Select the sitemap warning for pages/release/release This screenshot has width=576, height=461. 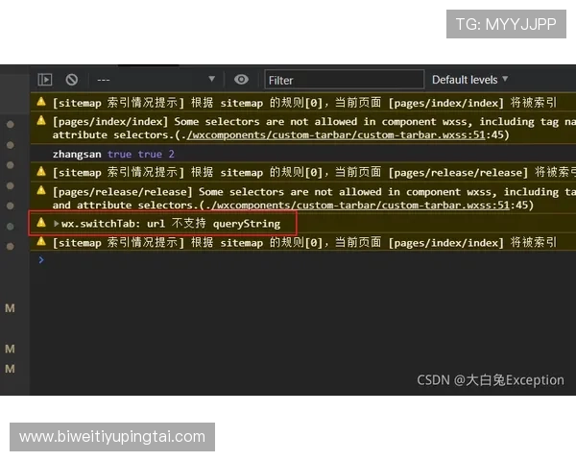(303, 172)
